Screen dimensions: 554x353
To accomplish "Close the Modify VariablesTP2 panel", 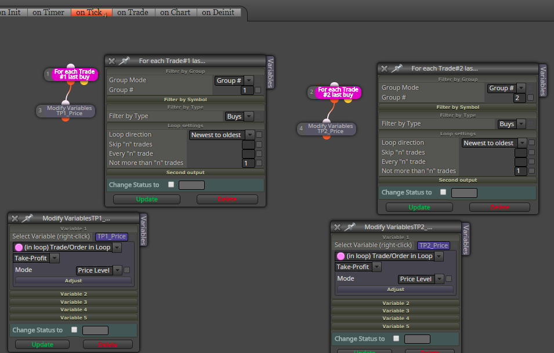I will [338, 227].
